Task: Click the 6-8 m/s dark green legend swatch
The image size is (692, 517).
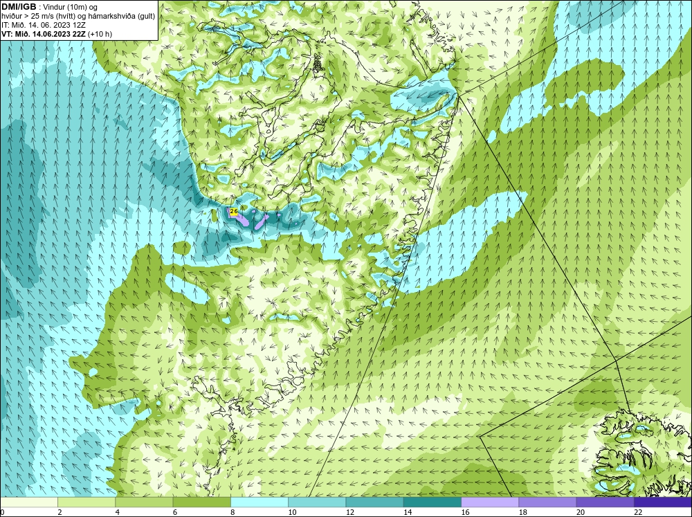Action: tap(201, 502)
